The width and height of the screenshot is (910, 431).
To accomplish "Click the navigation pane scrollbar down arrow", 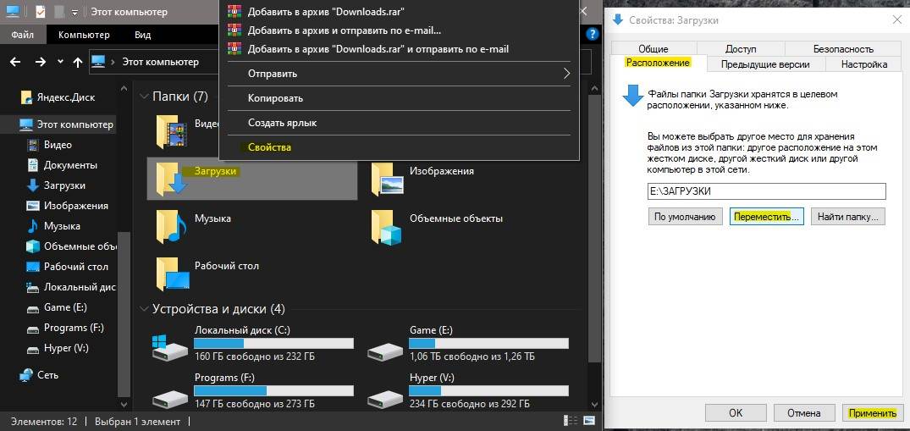I will 124,404.
